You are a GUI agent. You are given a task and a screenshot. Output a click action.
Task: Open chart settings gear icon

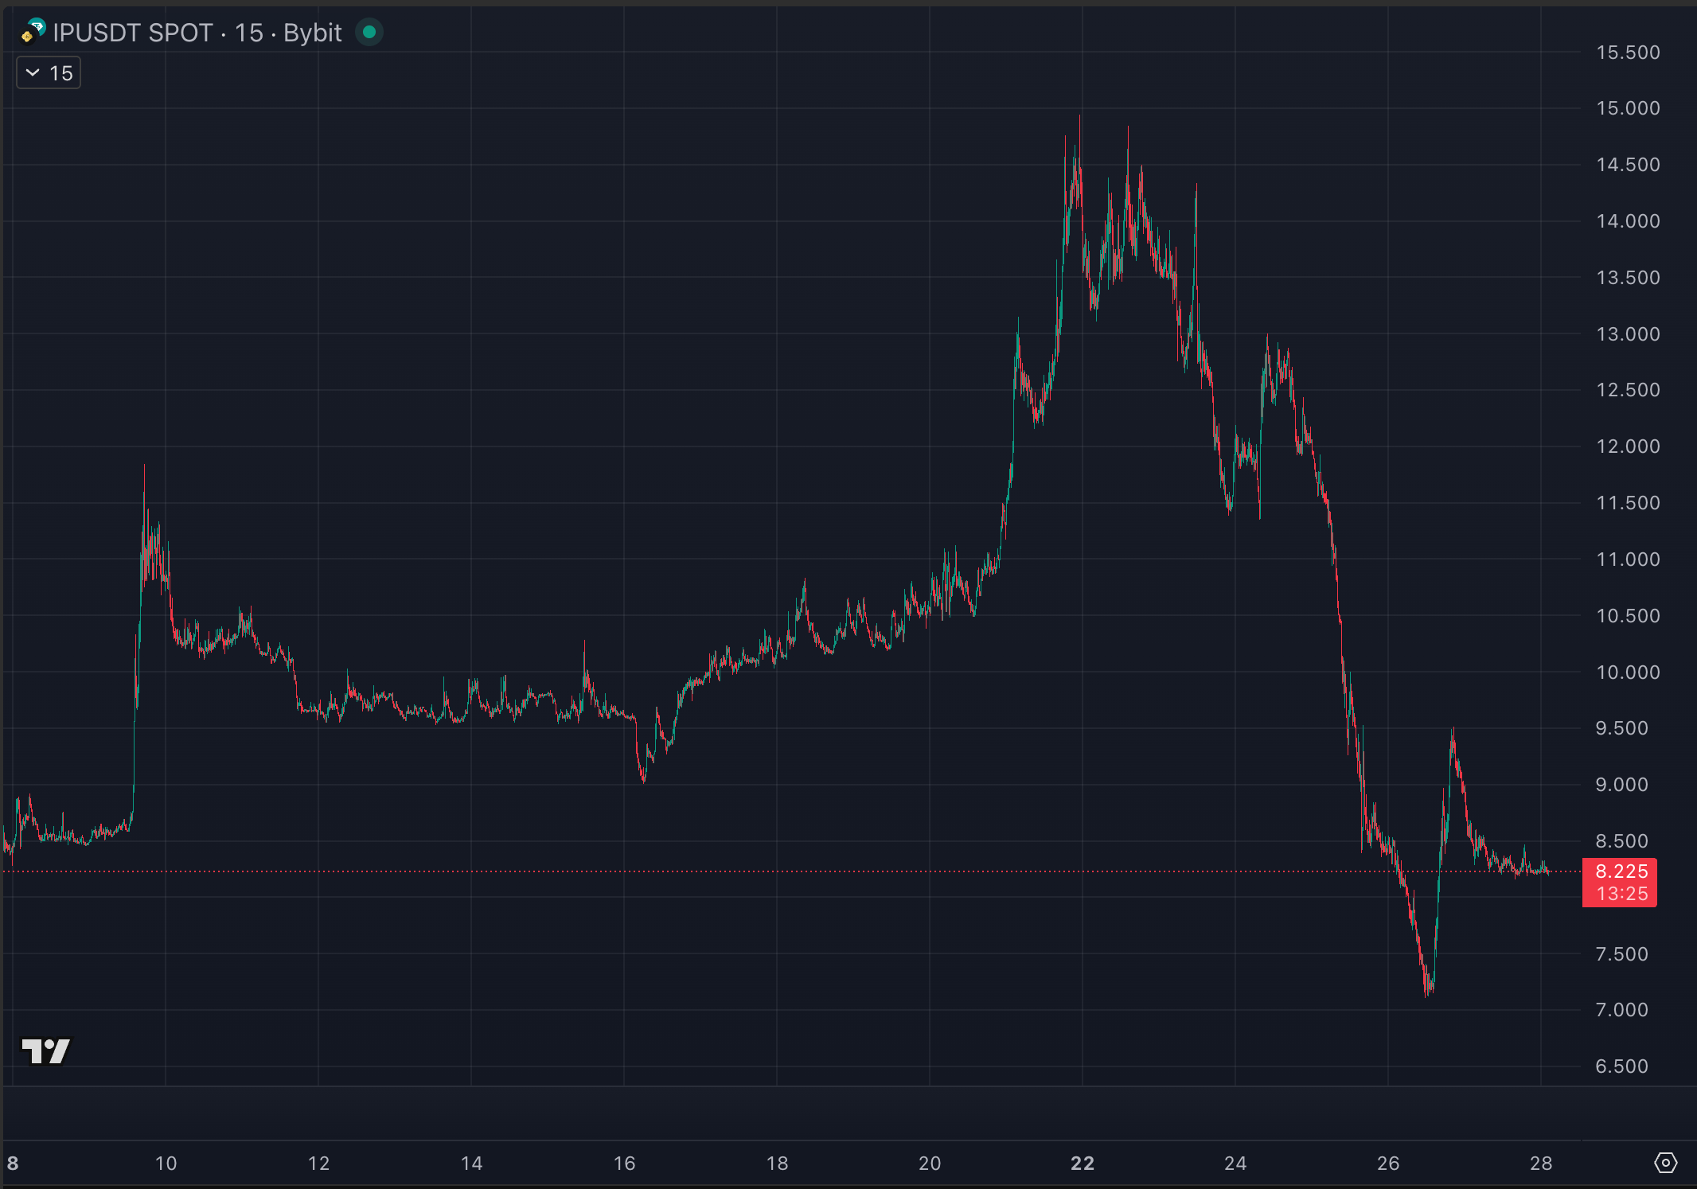[x=1665, y=1163]
